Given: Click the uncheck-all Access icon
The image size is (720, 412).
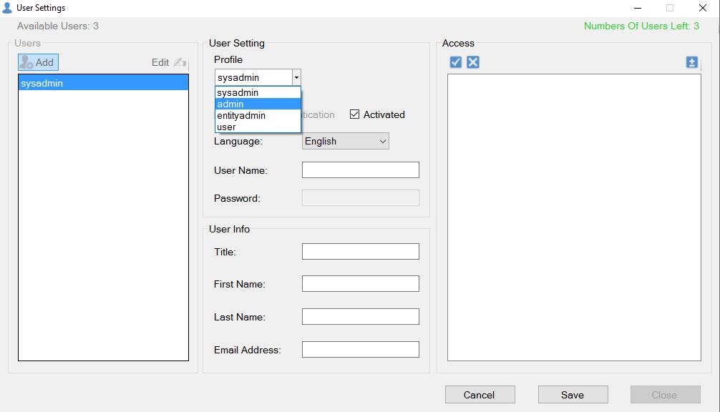Looking at the screenshot, I should [x=473, y=62].
